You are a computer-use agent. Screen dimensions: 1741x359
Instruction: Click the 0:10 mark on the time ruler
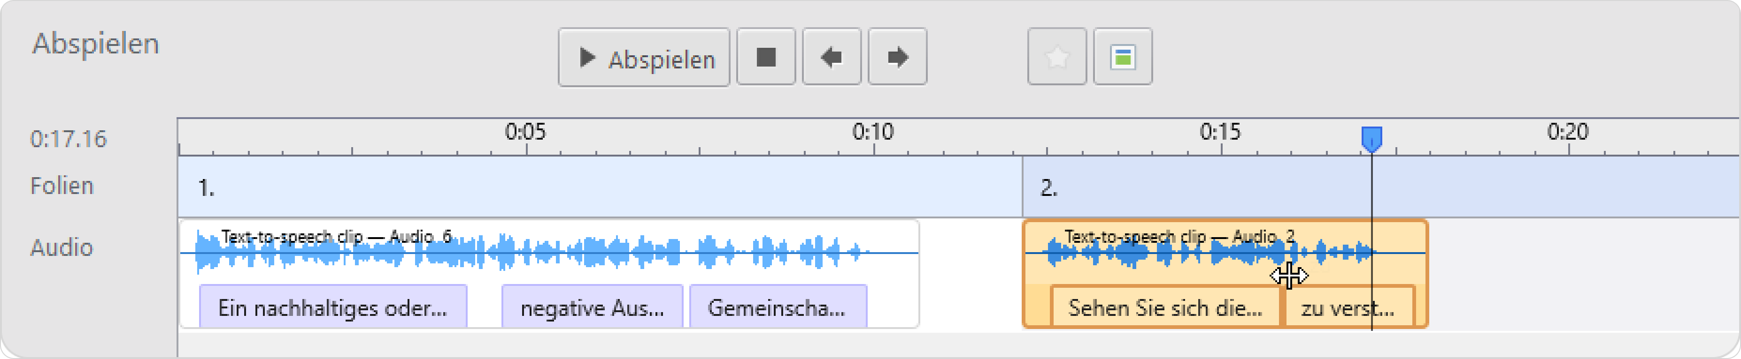click(x=873, y=132)
